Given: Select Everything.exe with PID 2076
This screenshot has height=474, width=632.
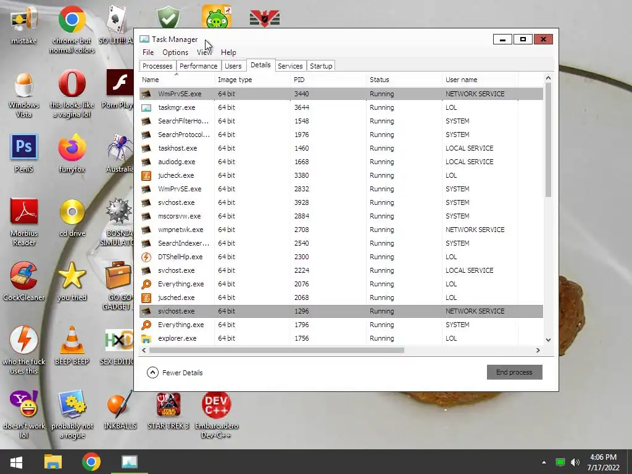Looking at the screenshot, I should pyautogui.click(x=341, y=284).
